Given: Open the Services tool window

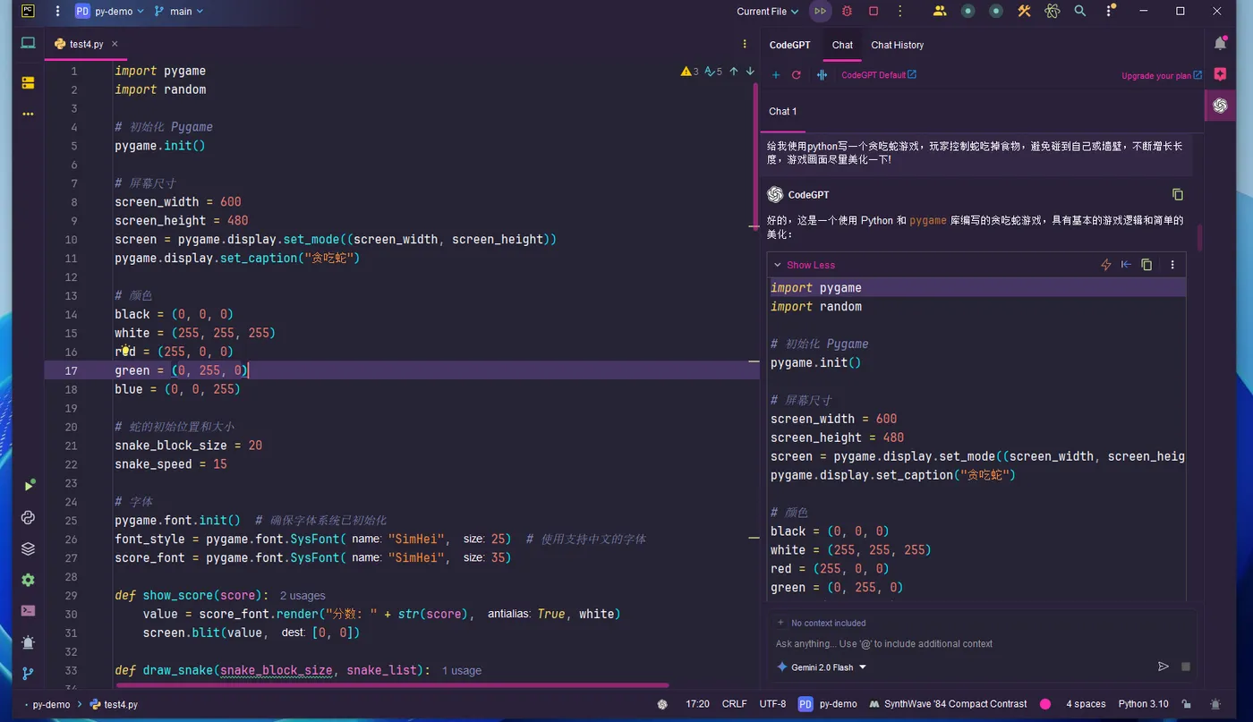Looking at the screenshot, I should tap(28, 580).
